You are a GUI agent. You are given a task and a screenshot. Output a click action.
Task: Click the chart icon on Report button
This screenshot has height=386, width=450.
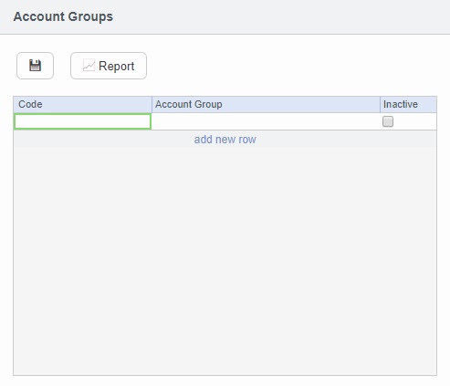click(89, 66)
